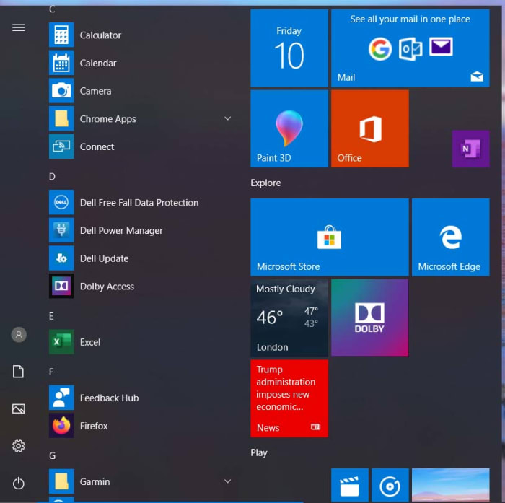This screenshot has width=505, height=503.
Task: Click the Explore group heading
Action: coord(265,183)
